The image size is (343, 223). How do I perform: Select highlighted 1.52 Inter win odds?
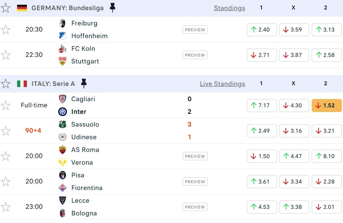[326, 106]
